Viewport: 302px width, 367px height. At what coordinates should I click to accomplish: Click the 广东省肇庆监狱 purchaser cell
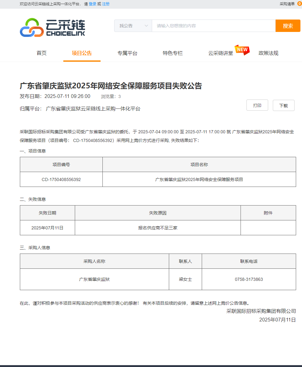[x=94, y=279]
